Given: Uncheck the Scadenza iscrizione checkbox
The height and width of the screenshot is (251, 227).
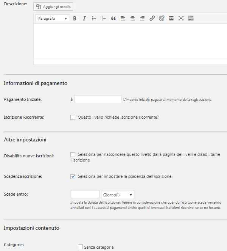Looking at the screenshot, I should pyautogui.click(x=73, y=176).
